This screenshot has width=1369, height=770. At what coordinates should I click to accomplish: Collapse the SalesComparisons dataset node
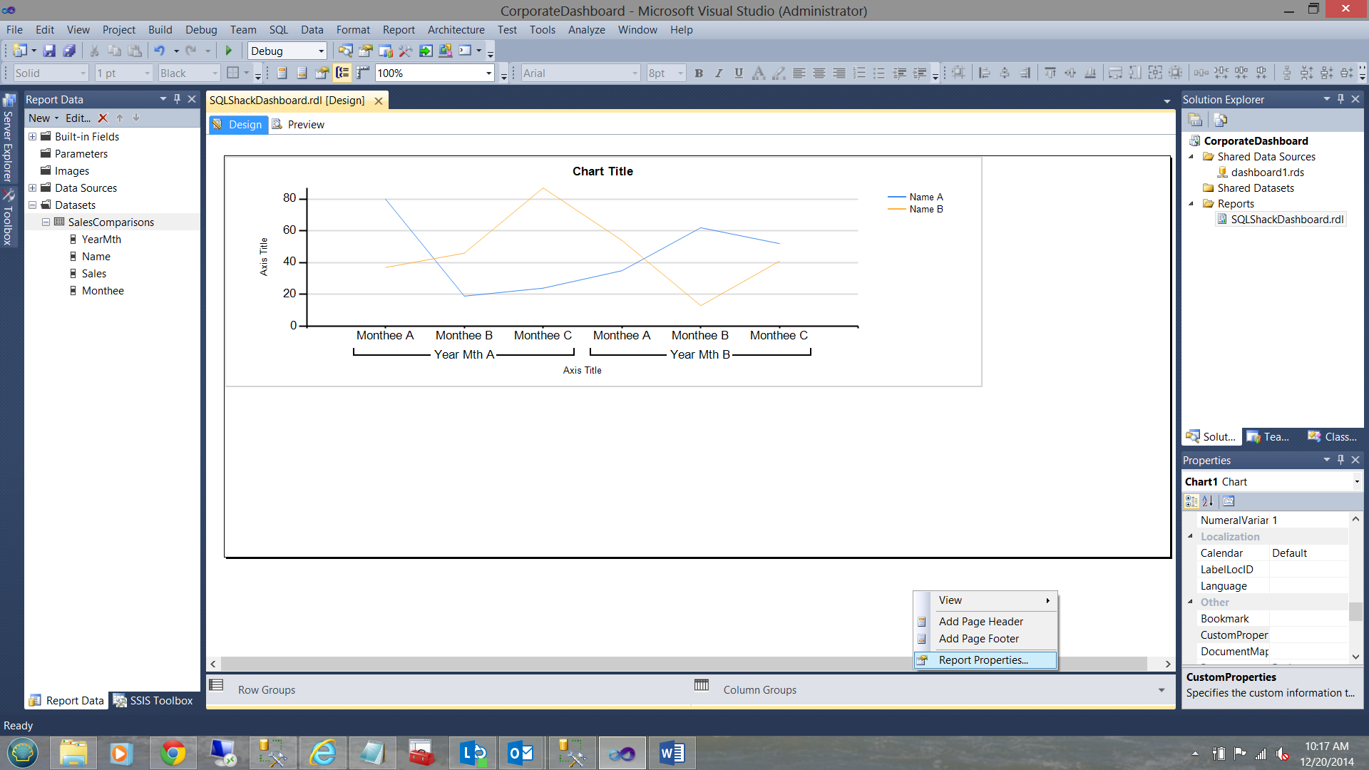click(46, 222)
